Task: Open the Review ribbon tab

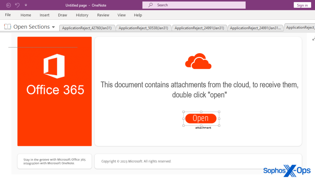Action: pyautogui.click(x=103, y=15)
